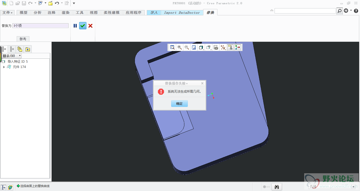Toggle the browser globe icon in status bar
The height and width of the screenshot is (191, 360).
(10, 187)
